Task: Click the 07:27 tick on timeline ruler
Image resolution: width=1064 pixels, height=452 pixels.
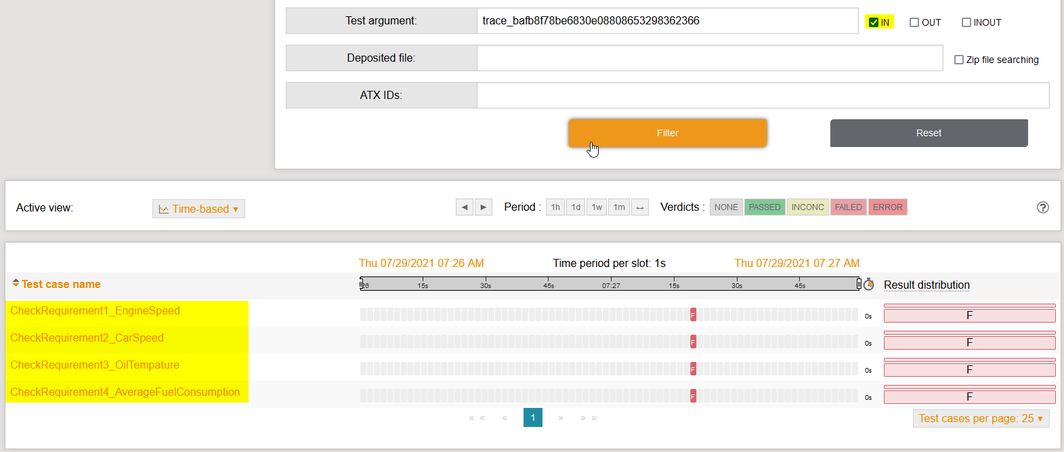Action: (611, 285)
